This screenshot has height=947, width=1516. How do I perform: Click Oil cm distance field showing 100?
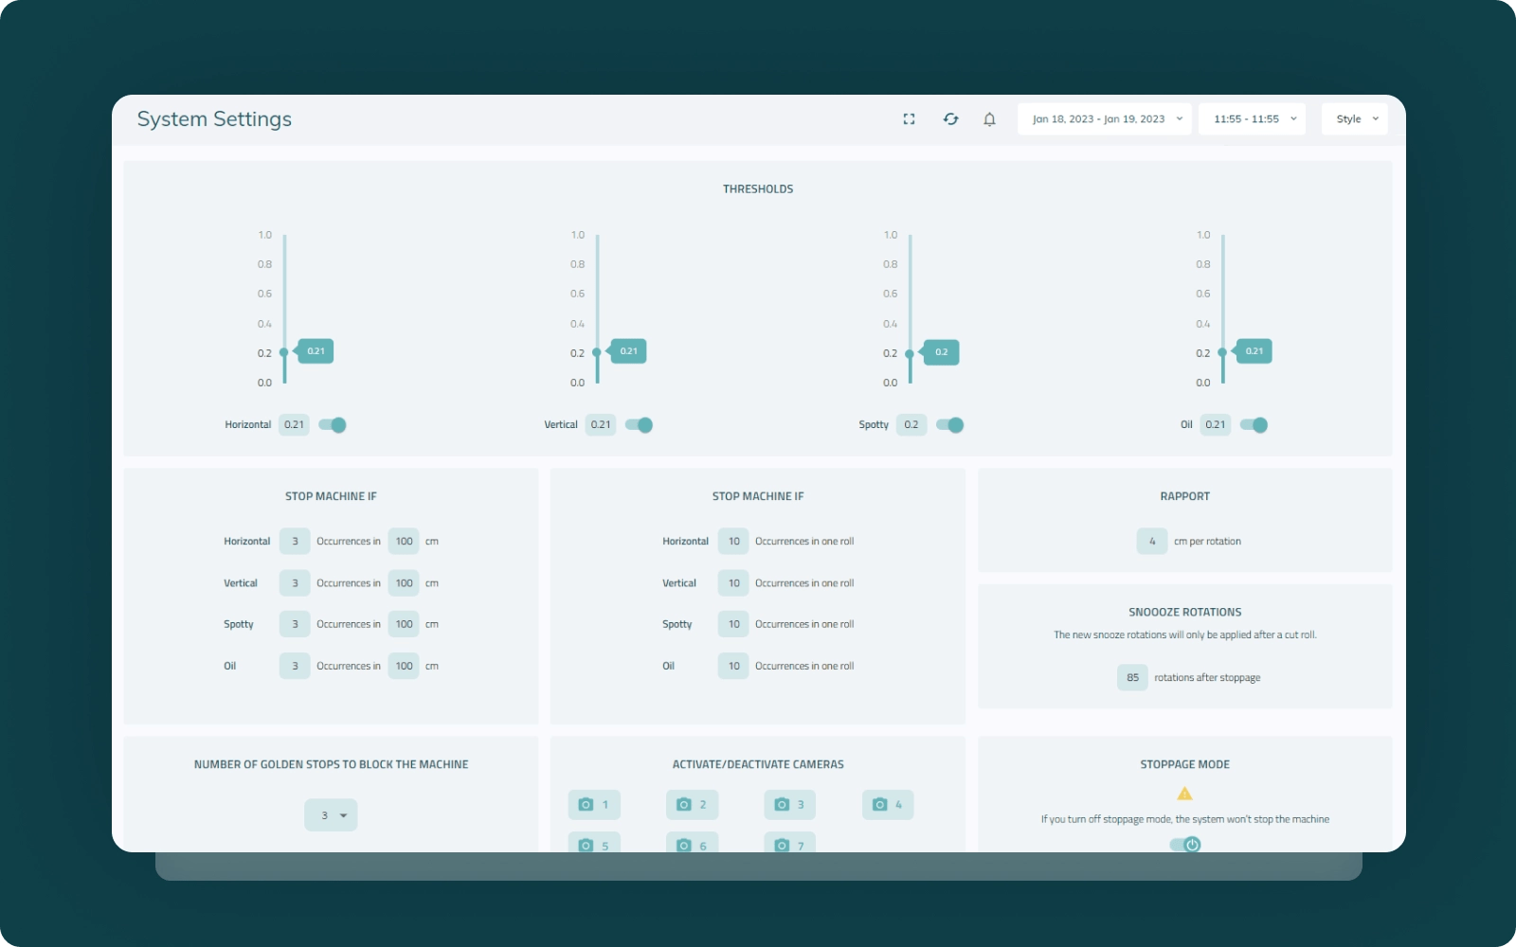pos(404,666)
